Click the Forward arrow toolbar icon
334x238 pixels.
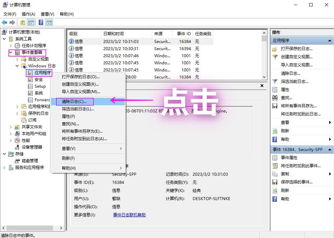(12, 22)
